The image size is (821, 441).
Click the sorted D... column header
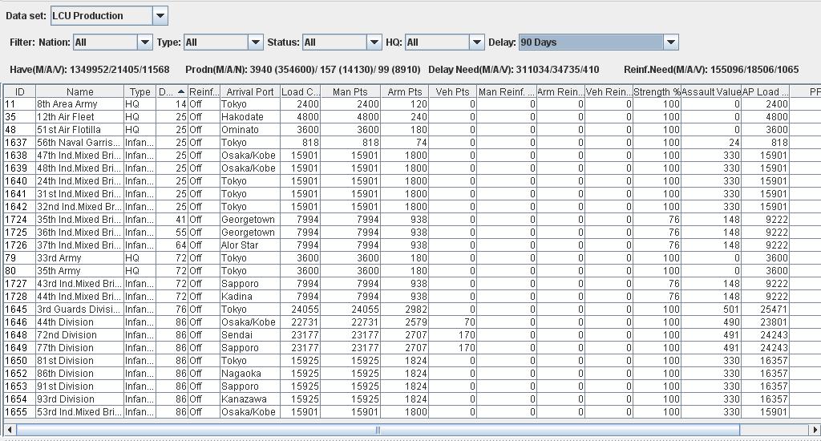[172, 91]
